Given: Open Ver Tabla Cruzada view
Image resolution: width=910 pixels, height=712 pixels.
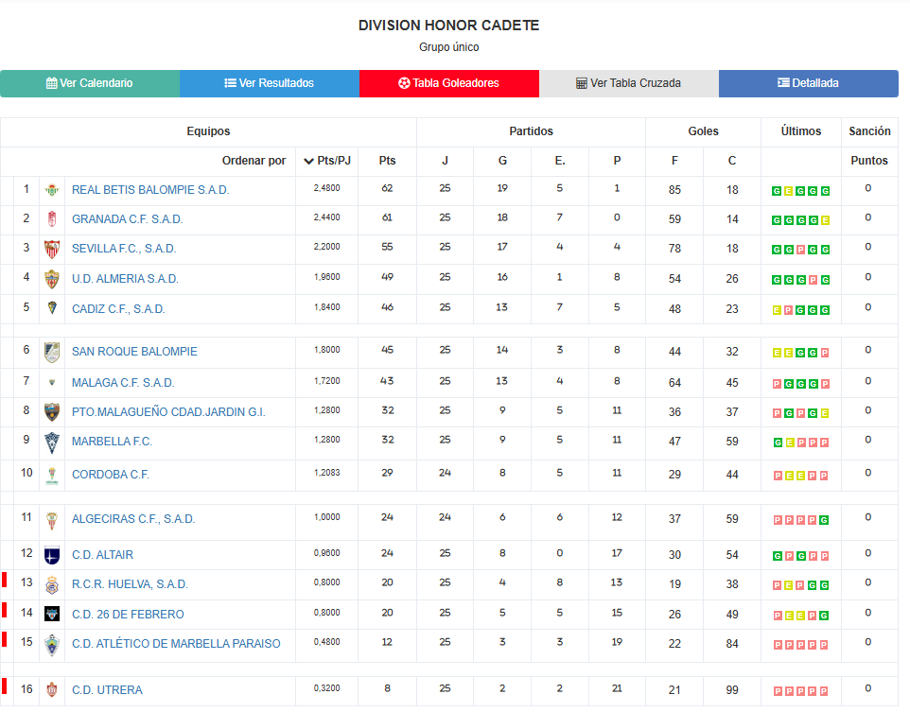Looking at the screenshot, I should (x=629, y=83).
